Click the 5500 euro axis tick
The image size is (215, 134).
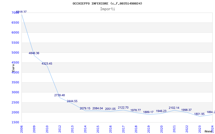15,43
